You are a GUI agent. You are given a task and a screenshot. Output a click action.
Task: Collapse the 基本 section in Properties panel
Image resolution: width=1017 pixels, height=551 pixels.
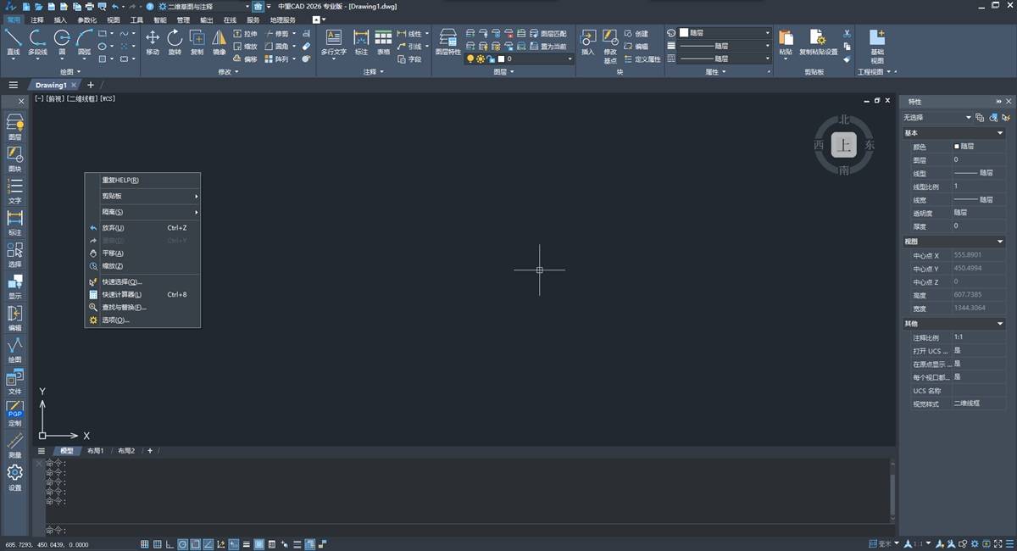coord(1000,132)
